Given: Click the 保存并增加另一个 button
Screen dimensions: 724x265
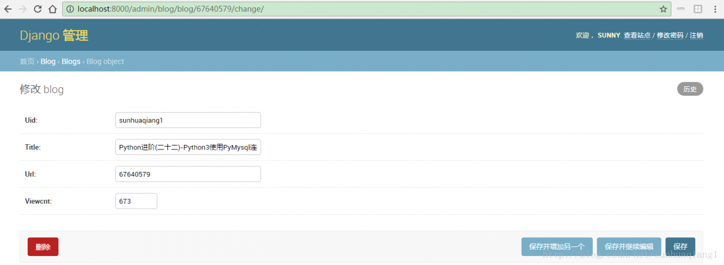Looking at the screenshot, I should [x=557, y=247].
